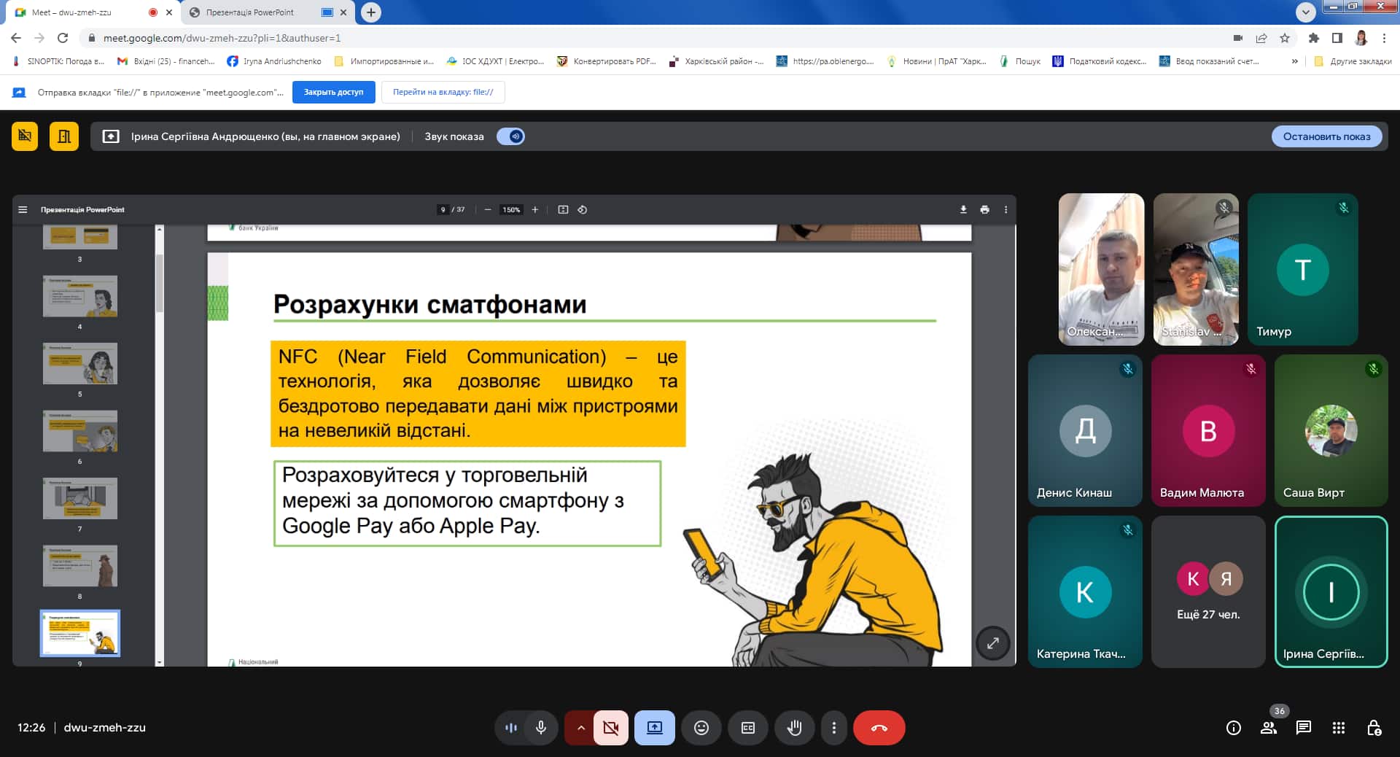
Task: Expand hidden bookmarks overflow chevron
Action: click(x=1294, y=61)
